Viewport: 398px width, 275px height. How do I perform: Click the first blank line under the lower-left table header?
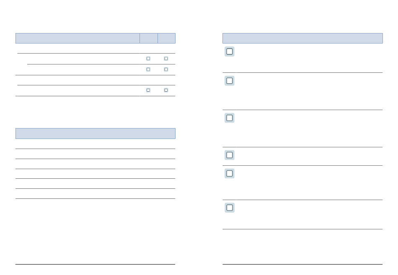tap(95, 144)
